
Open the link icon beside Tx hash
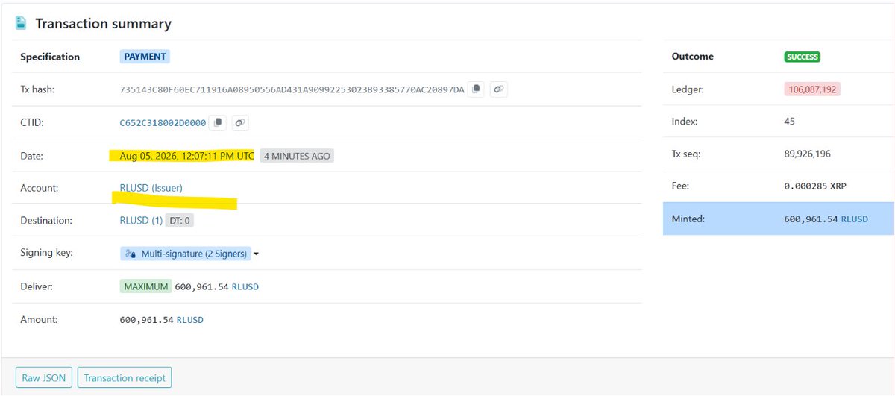click(x=500, y=89)
